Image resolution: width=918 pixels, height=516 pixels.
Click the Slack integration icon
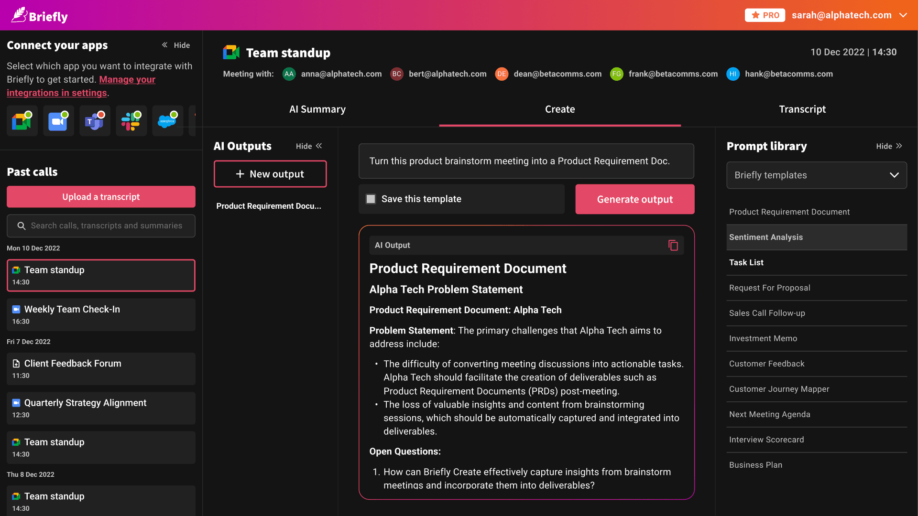click(x=131, y=121)
